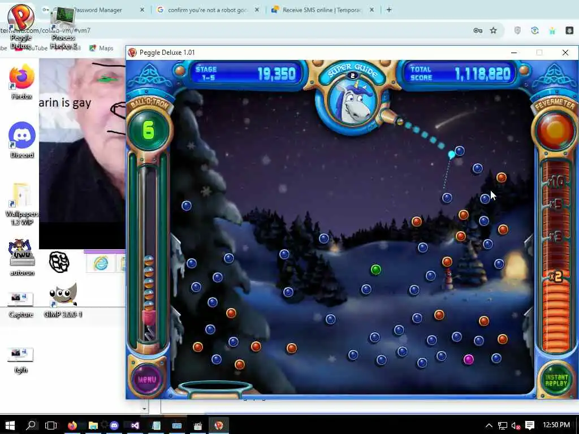Open the purple Menu button in Peggle
Screen dimensions: 579x434
[147, 379]
